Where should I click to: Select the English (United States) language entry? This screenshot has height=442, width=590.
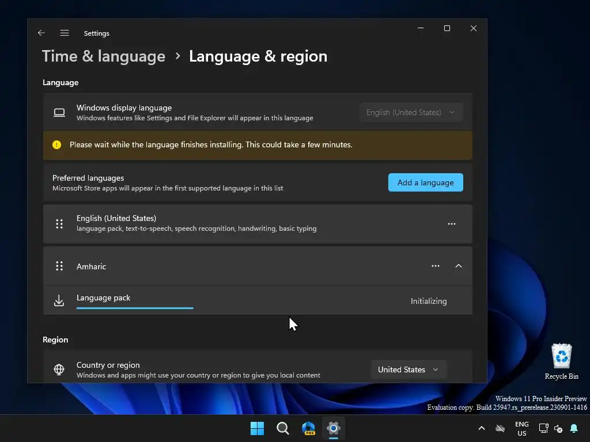tap(258, 224)
